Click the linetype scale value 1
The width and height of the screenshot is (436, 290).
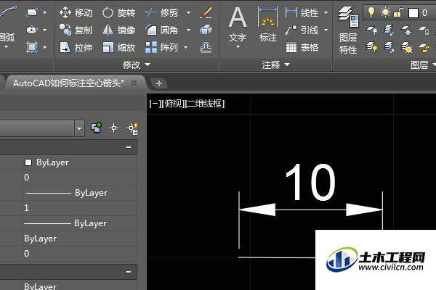(x=80, y=208)
